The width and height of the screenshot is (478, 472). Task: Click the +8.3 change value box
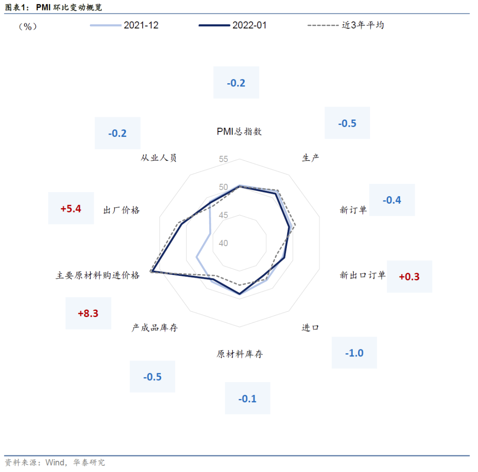pos(88,313)
